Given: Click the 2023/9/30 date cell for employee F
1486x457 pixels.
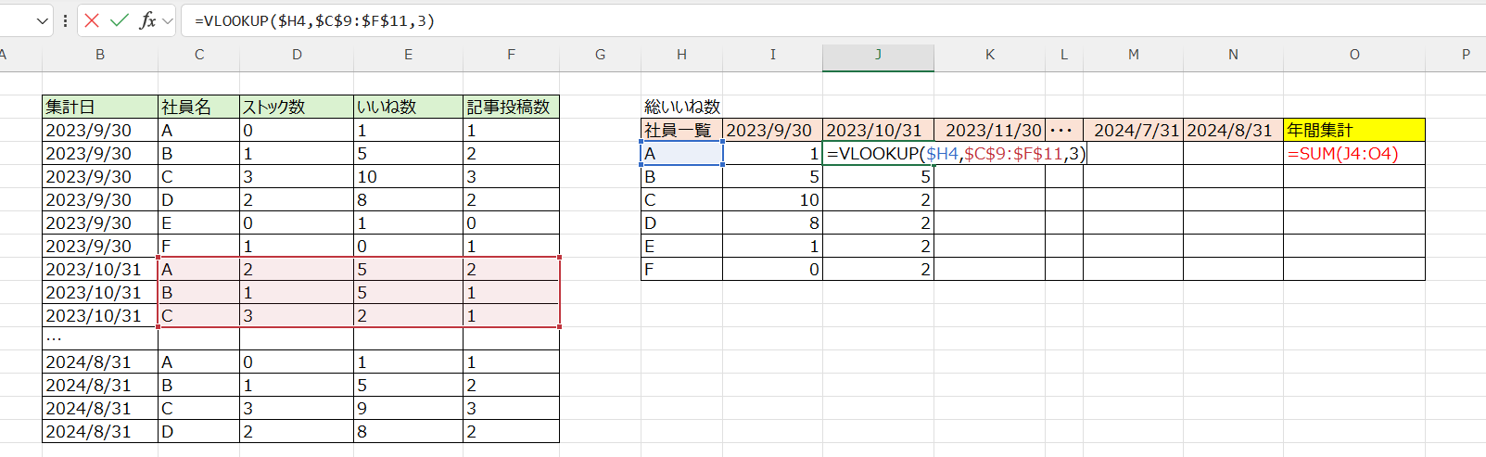Looking at the screenshot, I should 100,246.
